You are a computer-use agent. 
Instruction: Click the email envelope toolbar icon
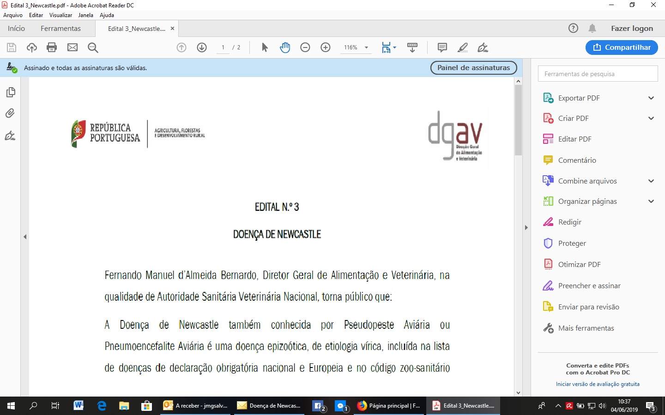73,47
